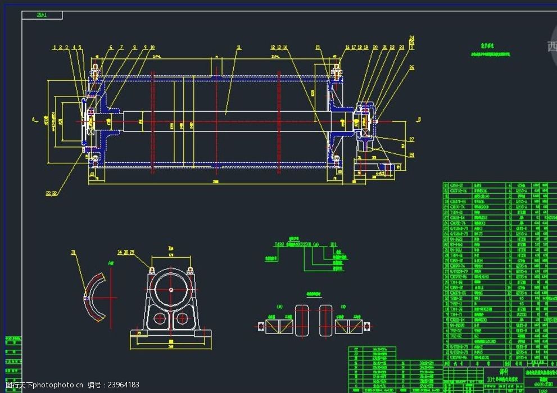Select the TA92 model designation text

coord(279,244)
